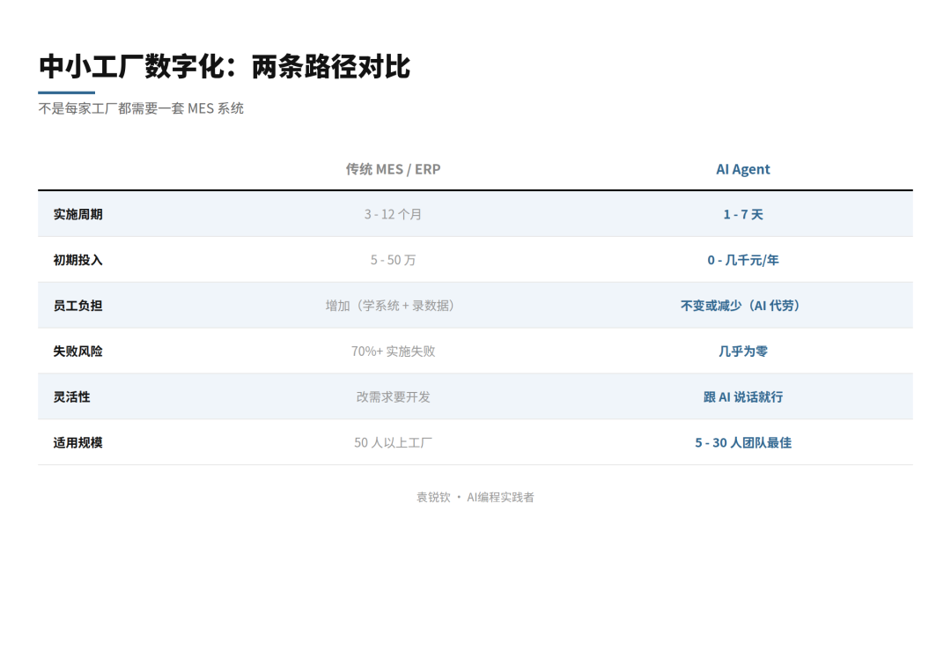Select column header AI Agent

(743, 169)
